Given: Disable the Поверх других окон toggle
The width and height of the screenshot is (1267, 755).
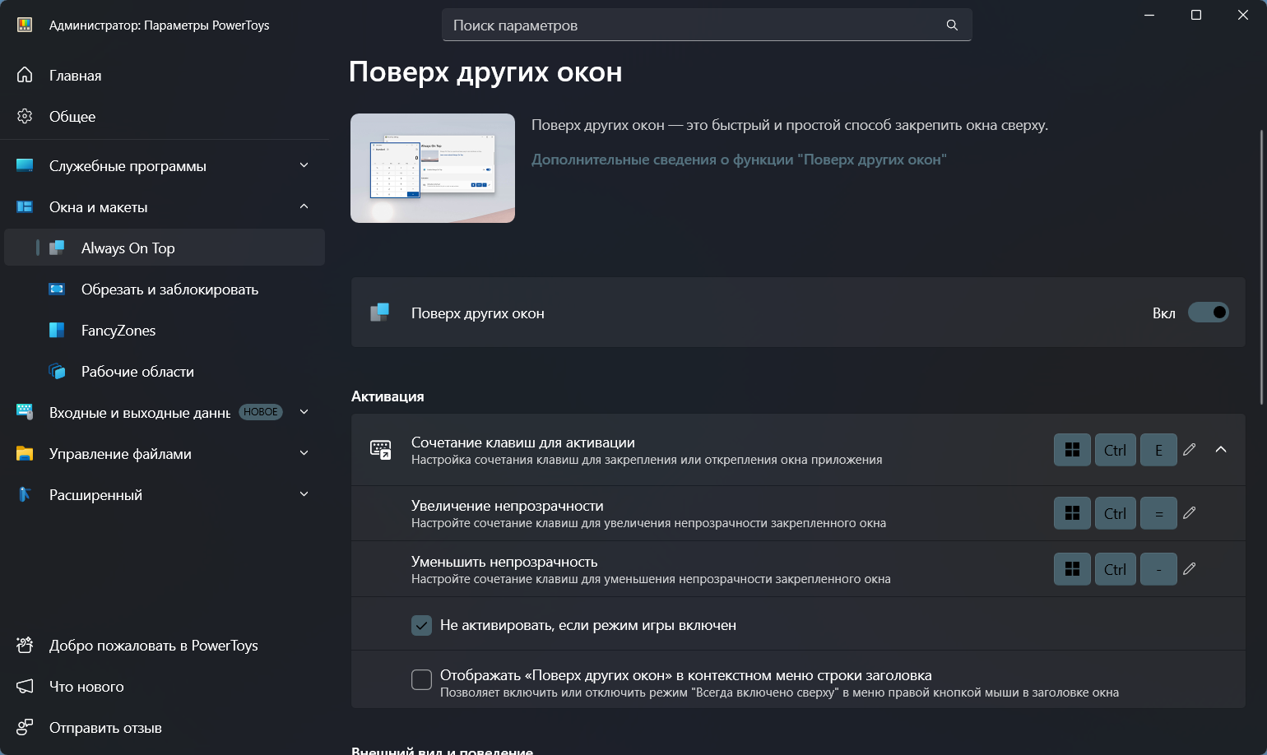Looking at the screenshot, I should 1208,313.
